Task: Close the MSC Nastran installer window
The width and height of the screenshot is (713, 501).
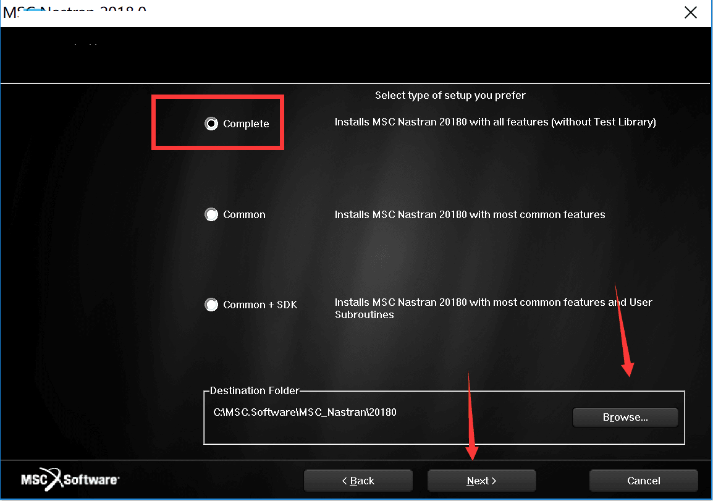Action: pos(690,12)
